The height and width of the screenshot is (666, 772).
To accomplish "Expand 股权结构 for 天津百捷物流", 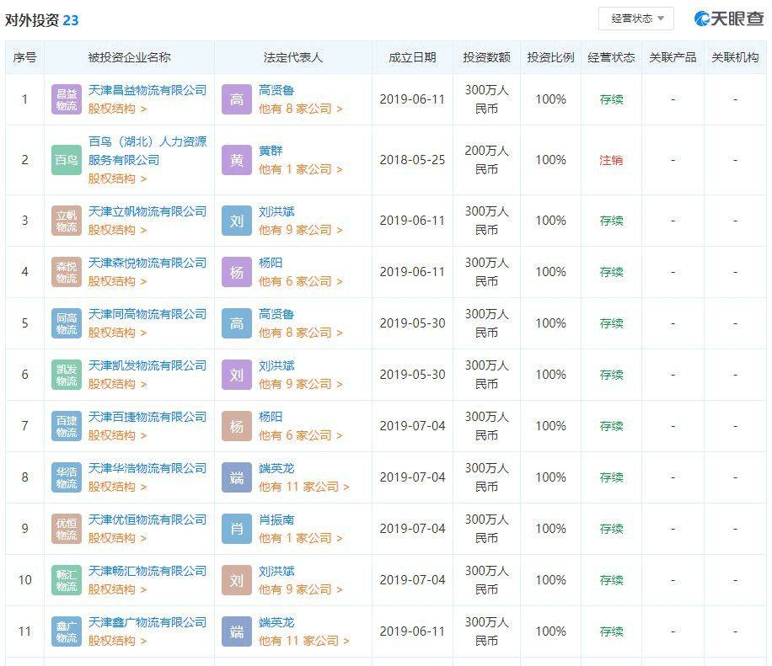I will pos(117,435).
